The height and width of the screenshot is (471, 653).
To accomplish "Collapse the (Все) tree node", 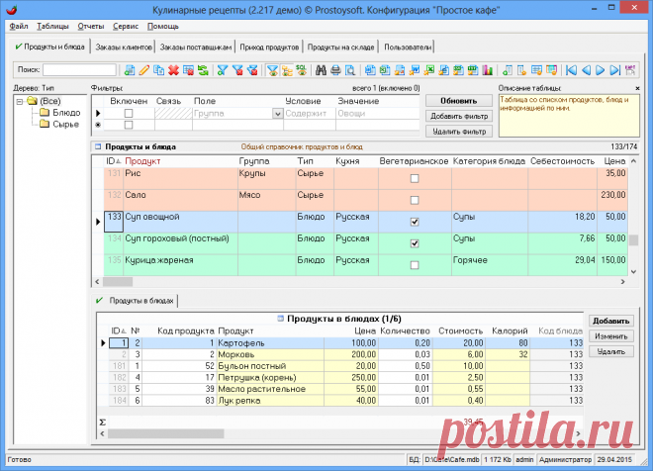I will (x=20, y=101).
